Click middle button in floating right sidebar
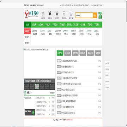Viewport: 127px width, 127px height. click(x=107, y=75)
